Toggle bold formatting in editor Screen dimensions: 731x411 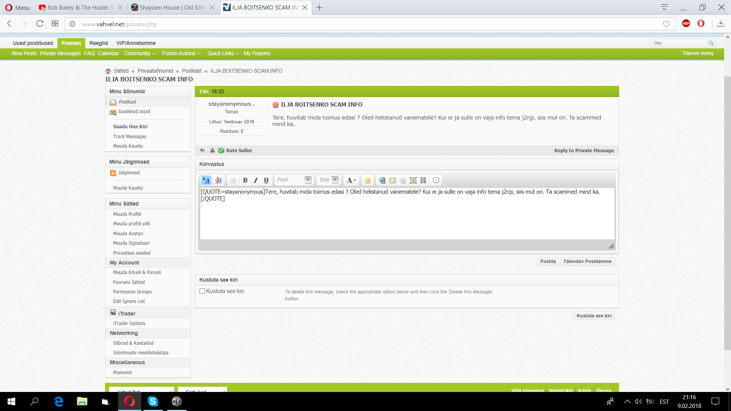click(x=245, y=180)
